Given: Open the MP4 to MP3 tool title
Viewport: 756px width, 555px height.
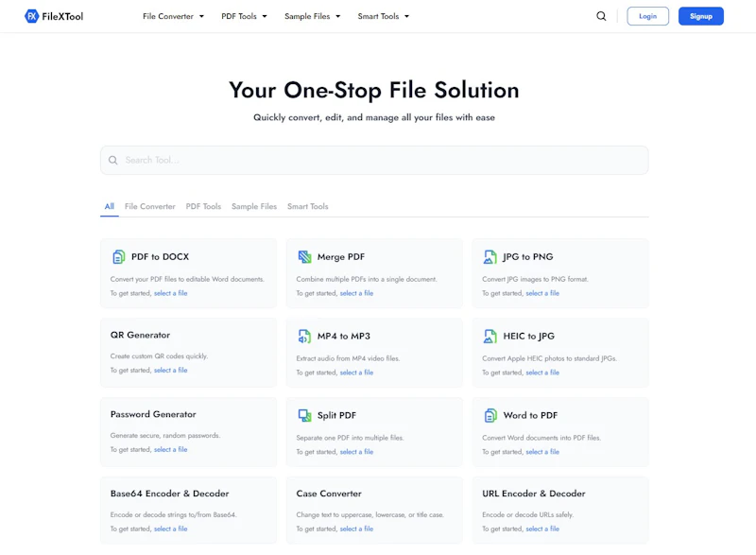Looking at the screenshot, I should click(x=344, y=336).
